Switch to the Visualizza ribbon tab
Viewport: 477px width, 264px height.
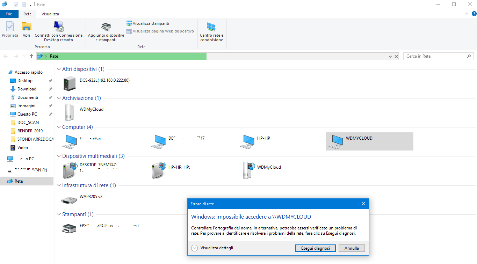tap(50, 14)
